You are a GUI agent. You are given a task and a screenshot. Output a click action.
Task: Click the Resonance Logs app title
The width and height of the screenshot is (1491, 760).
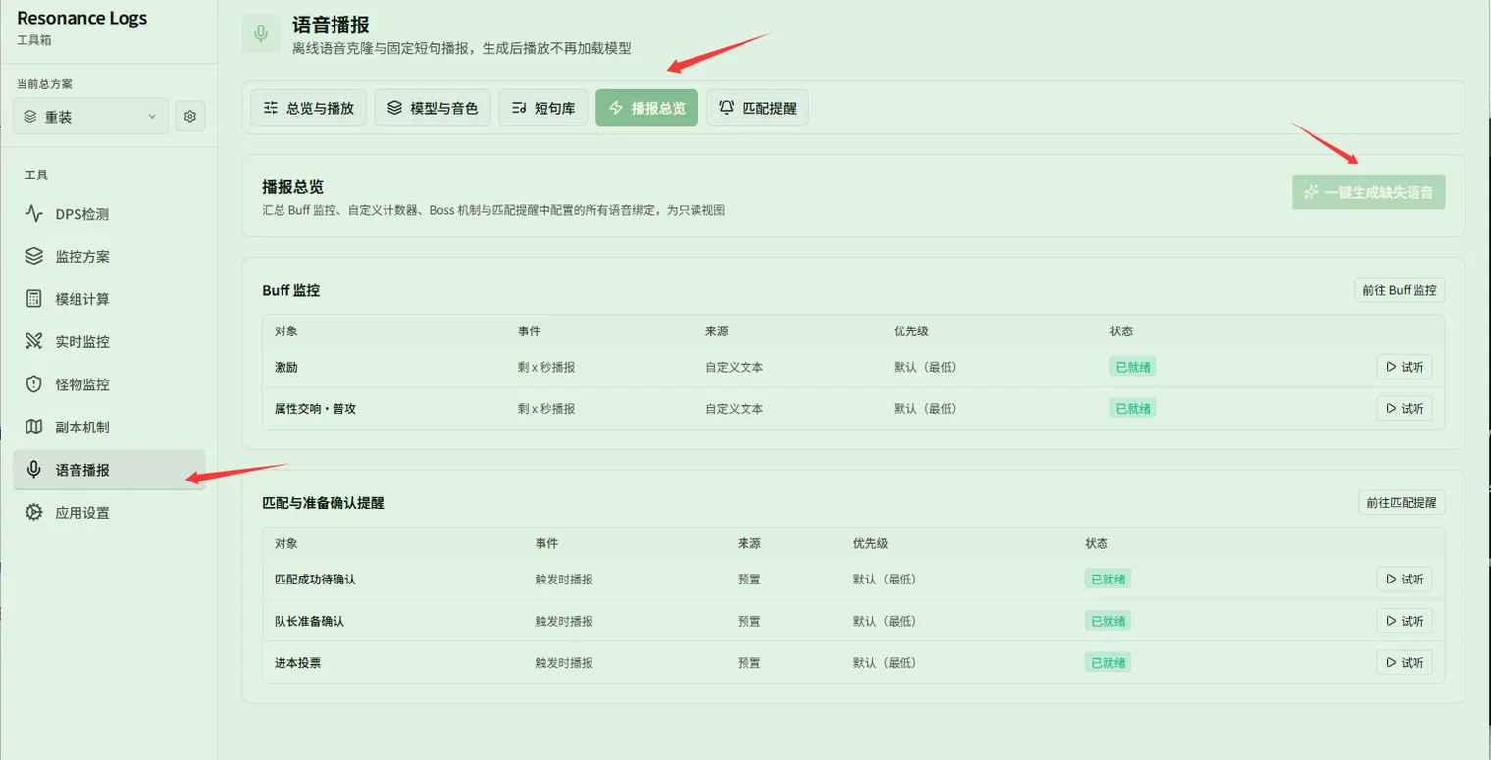coord(82,18)
